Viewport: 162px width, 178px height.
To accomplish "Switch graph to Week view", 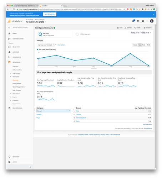I will click(143, 45).
